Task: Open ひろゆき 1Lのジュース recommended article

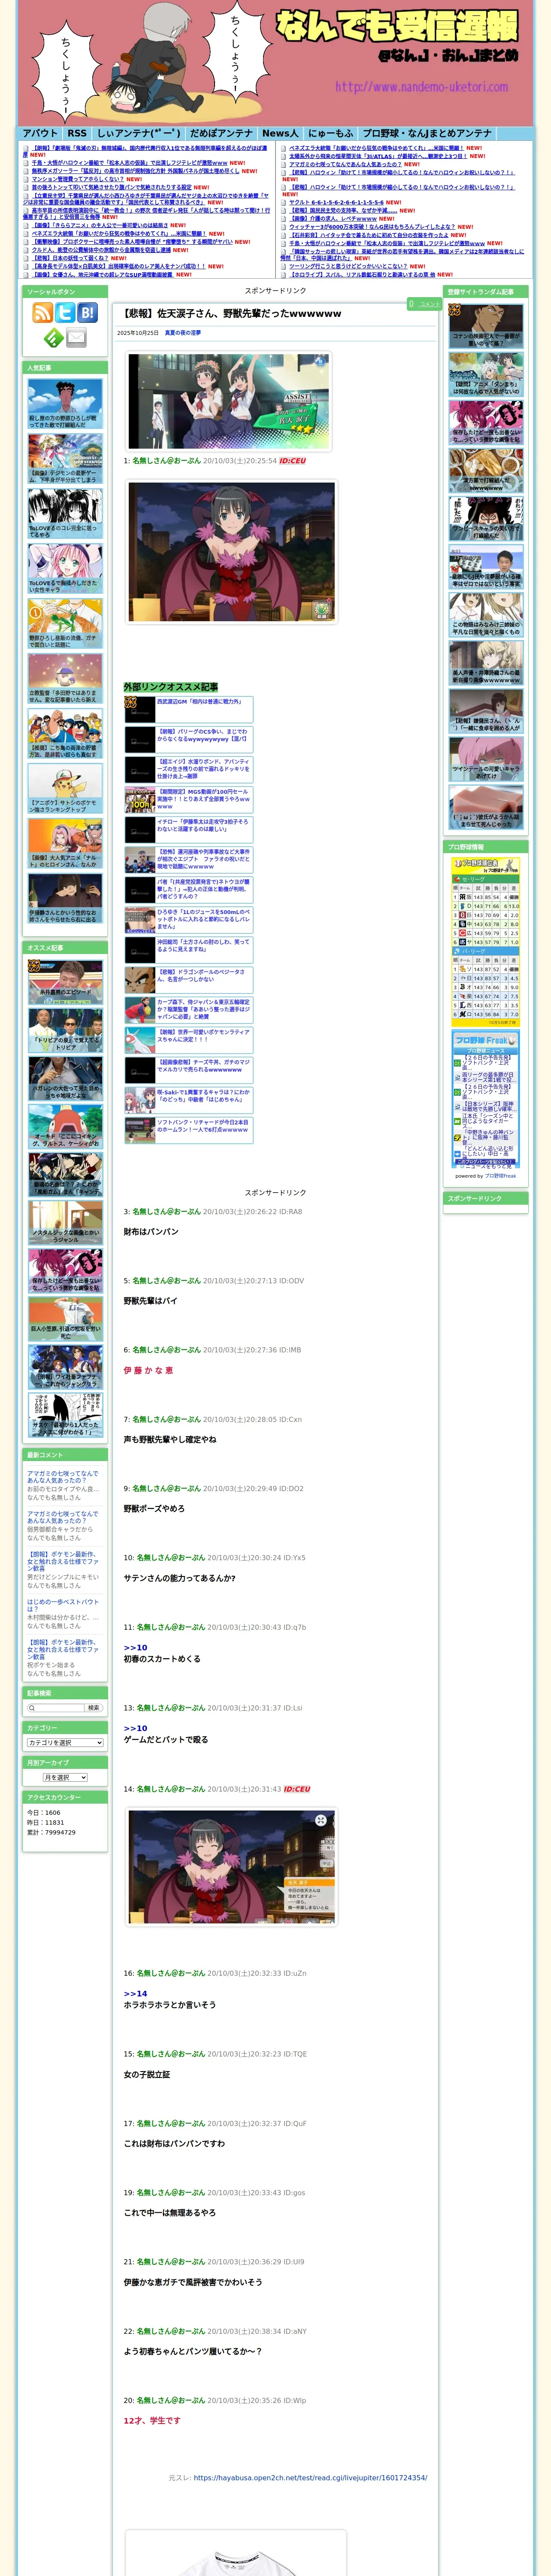Action: tap(188, 919)
